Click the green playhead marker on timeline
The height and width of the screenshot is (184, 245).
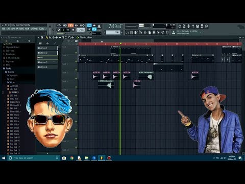[120, 44]
